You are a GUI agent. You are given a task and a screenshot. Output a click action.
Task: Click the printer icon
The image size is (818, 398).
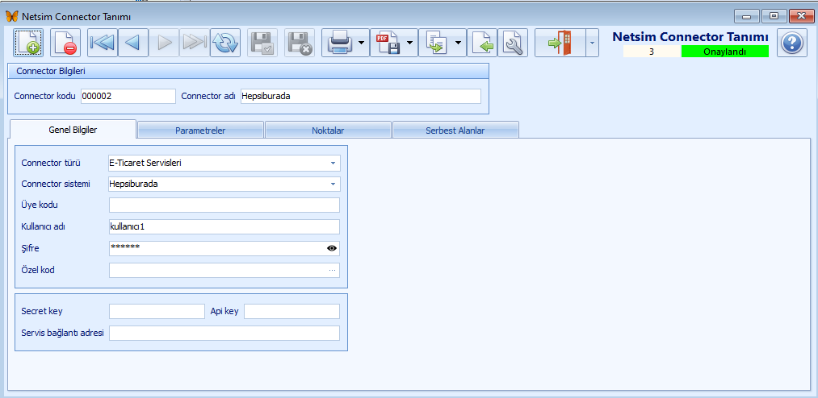tap(339, 43)
